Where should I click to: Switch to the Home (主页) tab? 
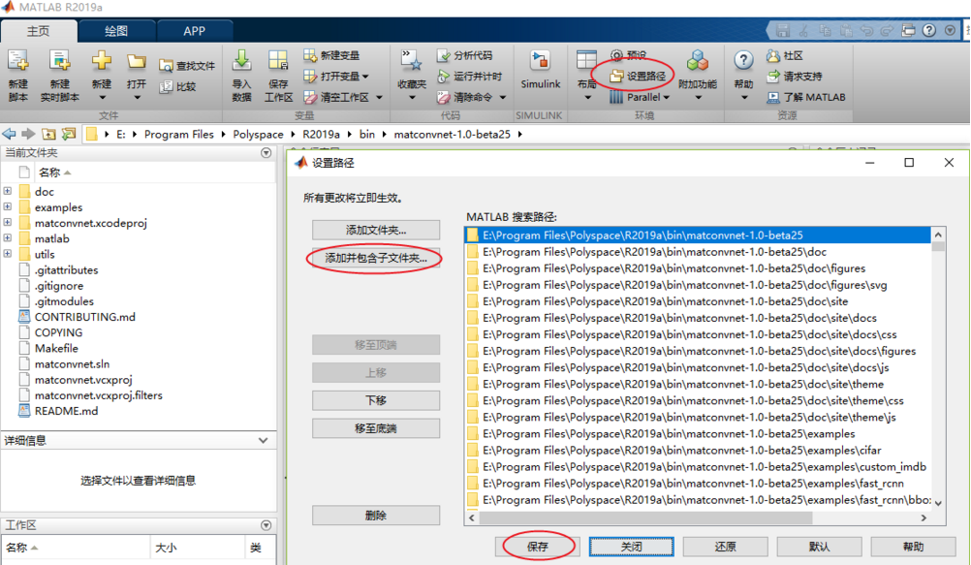(x=39, y=31)
